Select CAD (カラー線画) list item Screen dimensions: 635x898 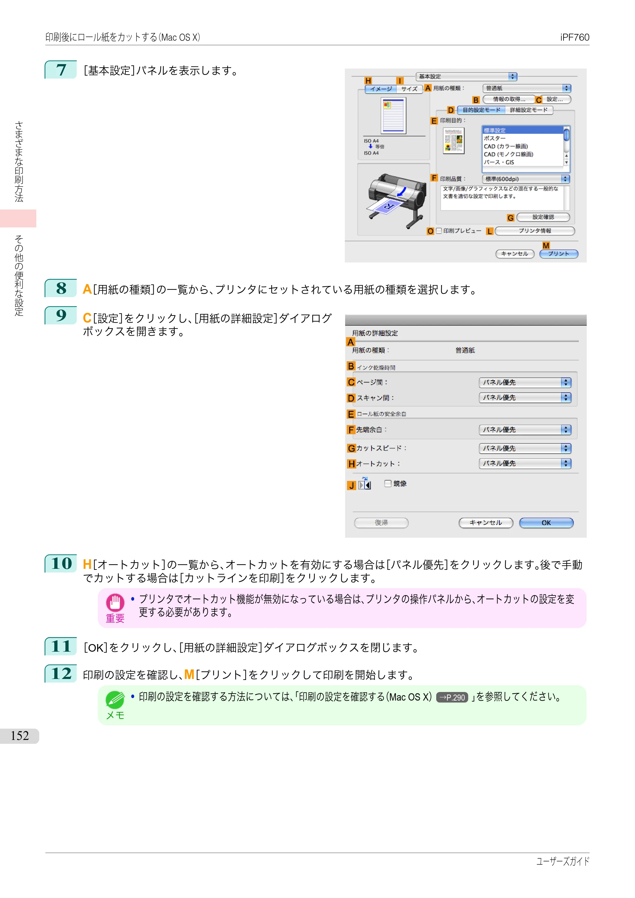tap(523, 147)
